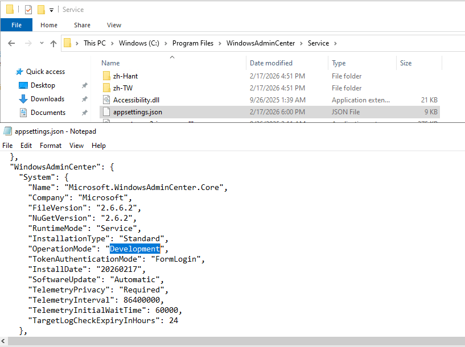Click the Quick access star icon
The height and width of the screenshot is (347, 465).
19,72
